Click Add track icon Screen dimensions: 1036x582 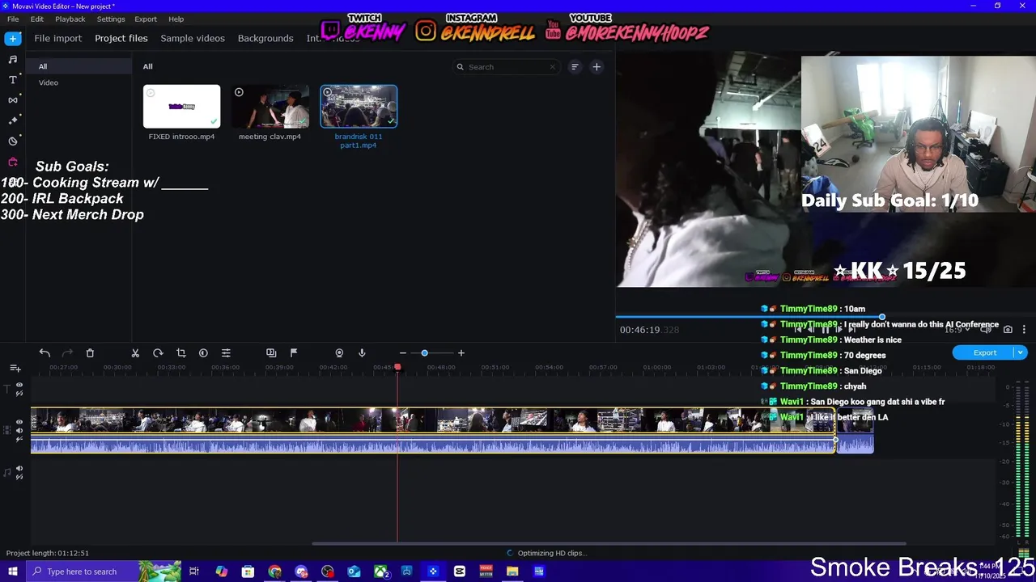[x=15, y=369]
